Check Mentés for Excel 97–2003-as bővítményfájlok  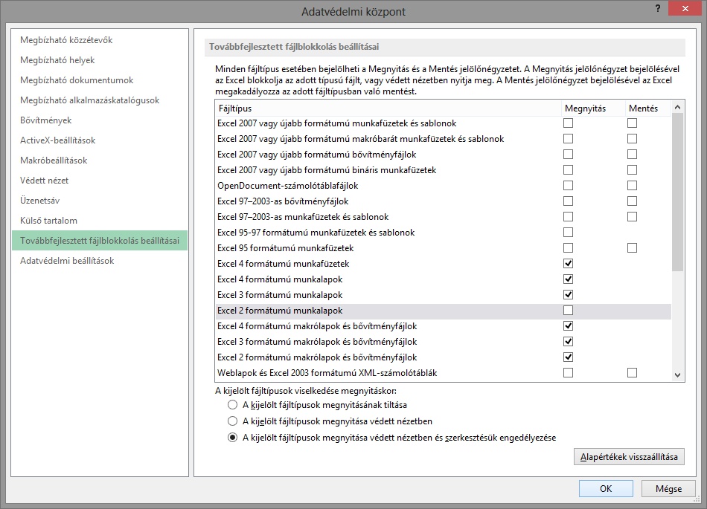tap(632, 201)
